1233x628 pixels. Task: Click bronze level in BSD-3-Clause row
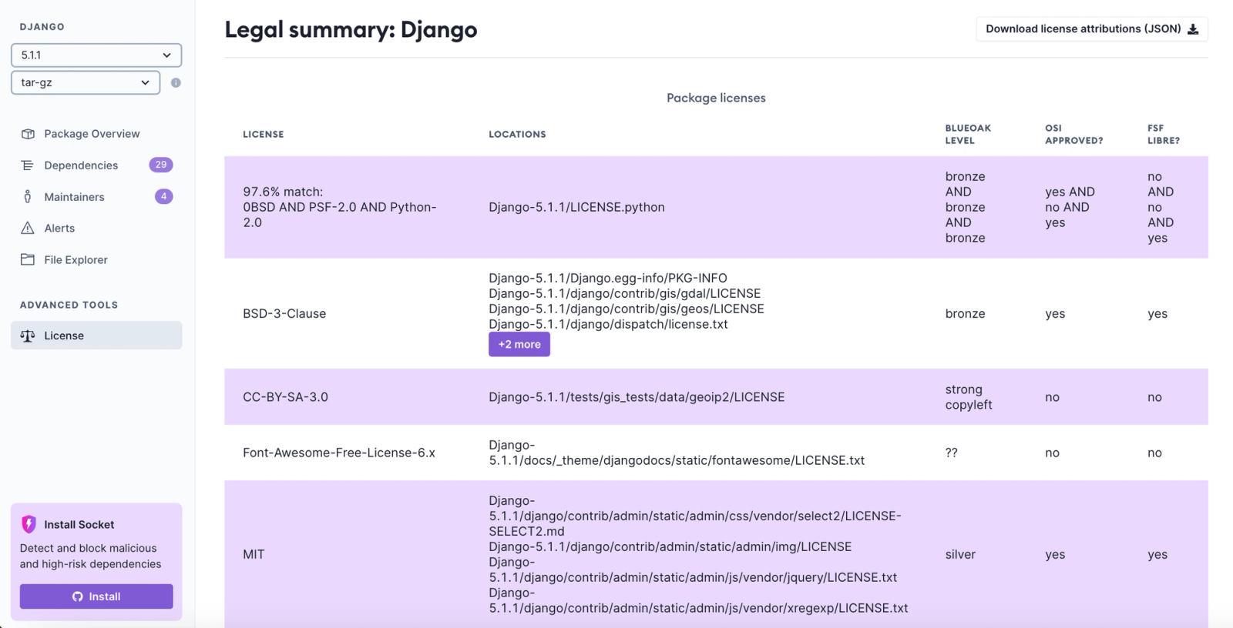point(965,313)
